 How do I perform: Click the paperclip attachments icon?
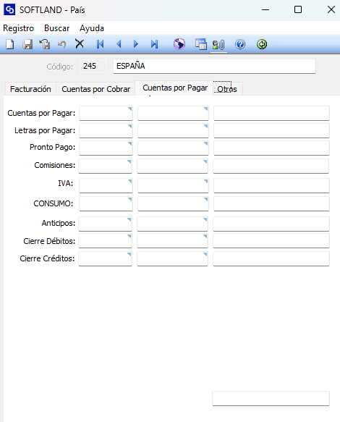pyautogui.click(x=218, y=44)
